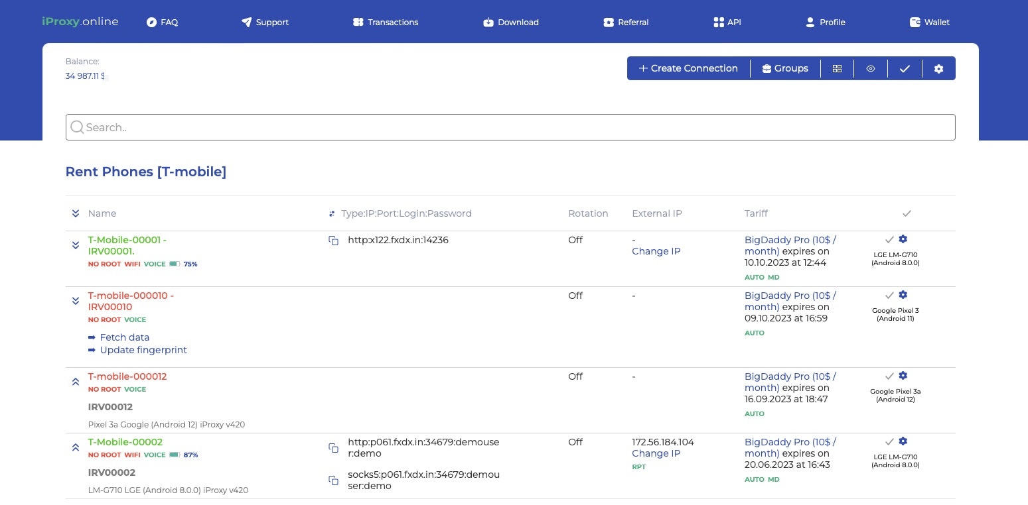Collapse the T-Mobile-00002 row
The width and height of the screenshot is (1028, 505).
pos(76,447)
